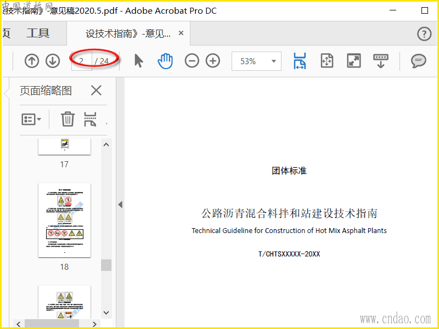
Task: Open the 工具 tab
Action: [x=38, y=33]
